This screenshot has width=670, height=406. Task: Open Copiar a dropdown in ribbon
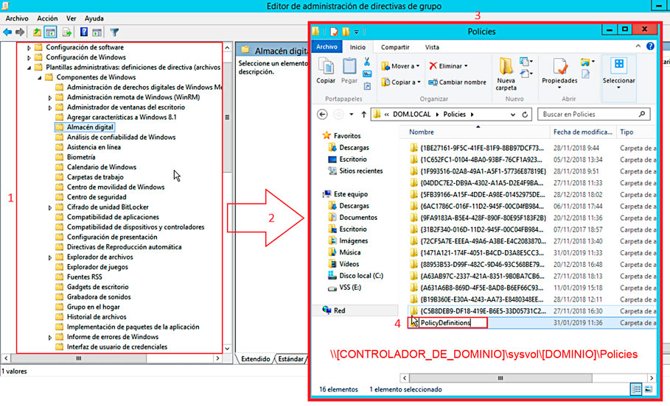(401, 82)
